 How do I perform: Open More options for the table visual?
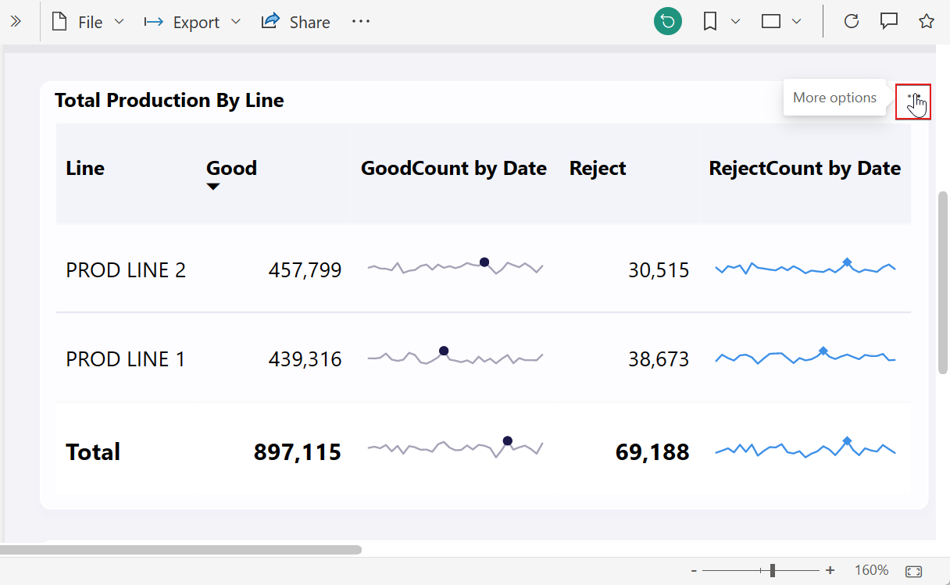coord(913,101)
